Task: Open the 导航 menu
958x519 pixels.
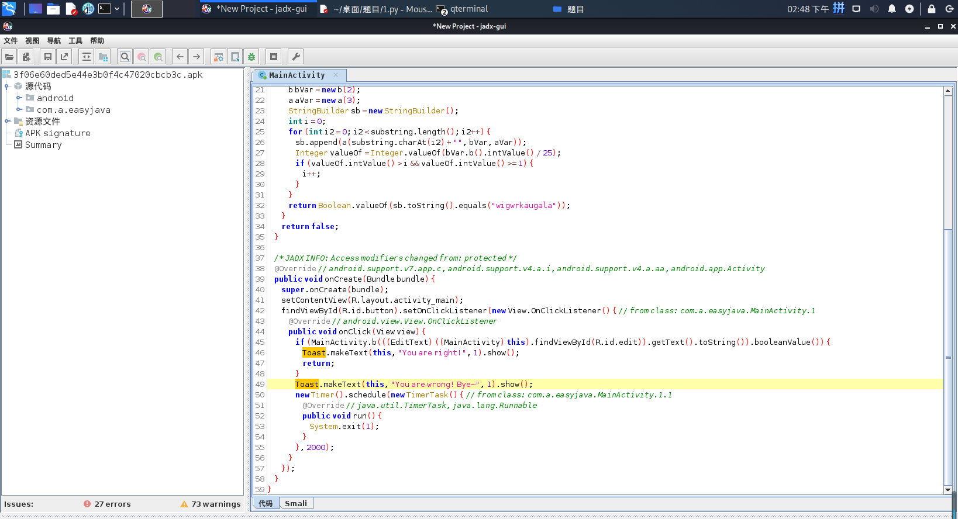Action: [x=54, y=41]
